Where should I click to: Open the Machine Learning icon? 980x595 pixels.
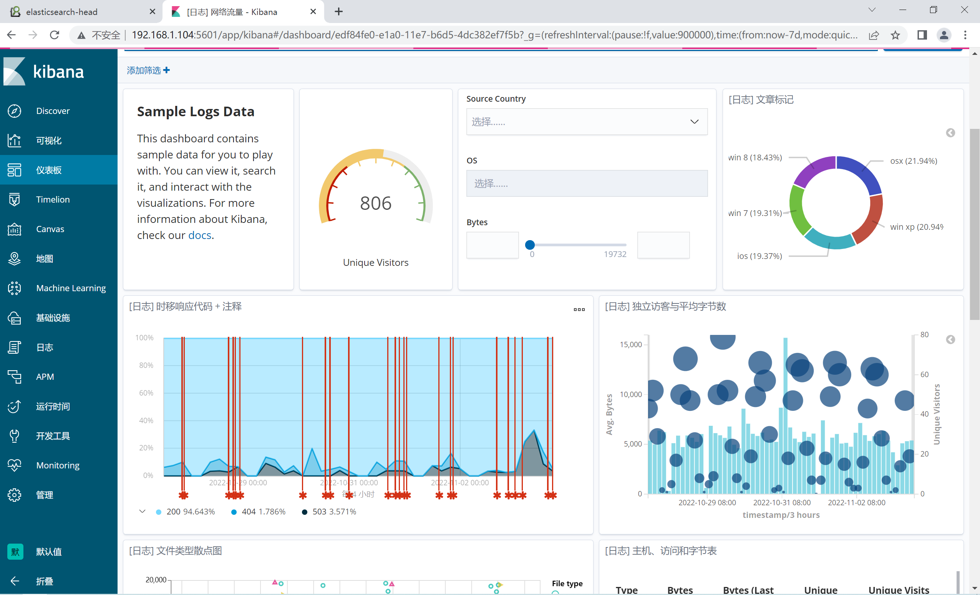(x=14, y=288)
